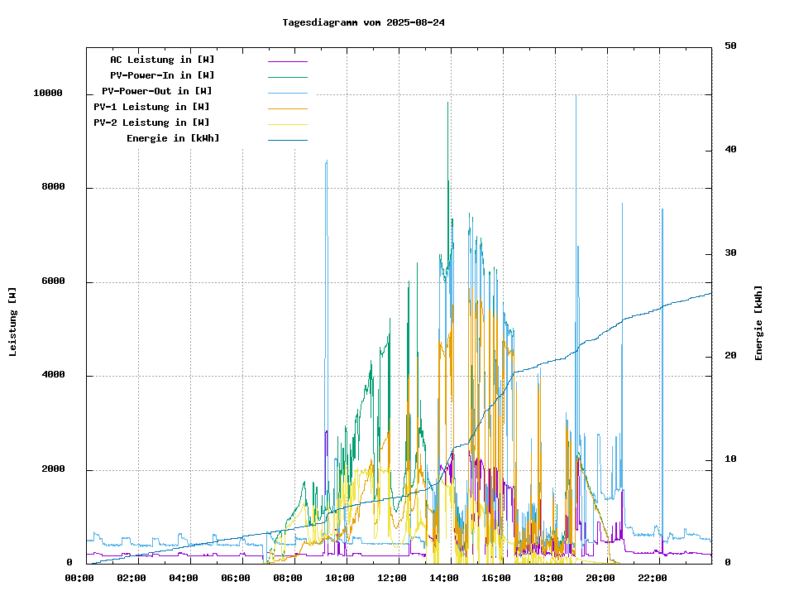Click the PV-1 Leistung in [W] legend label
794x596 pixels.
coord(151,107)
